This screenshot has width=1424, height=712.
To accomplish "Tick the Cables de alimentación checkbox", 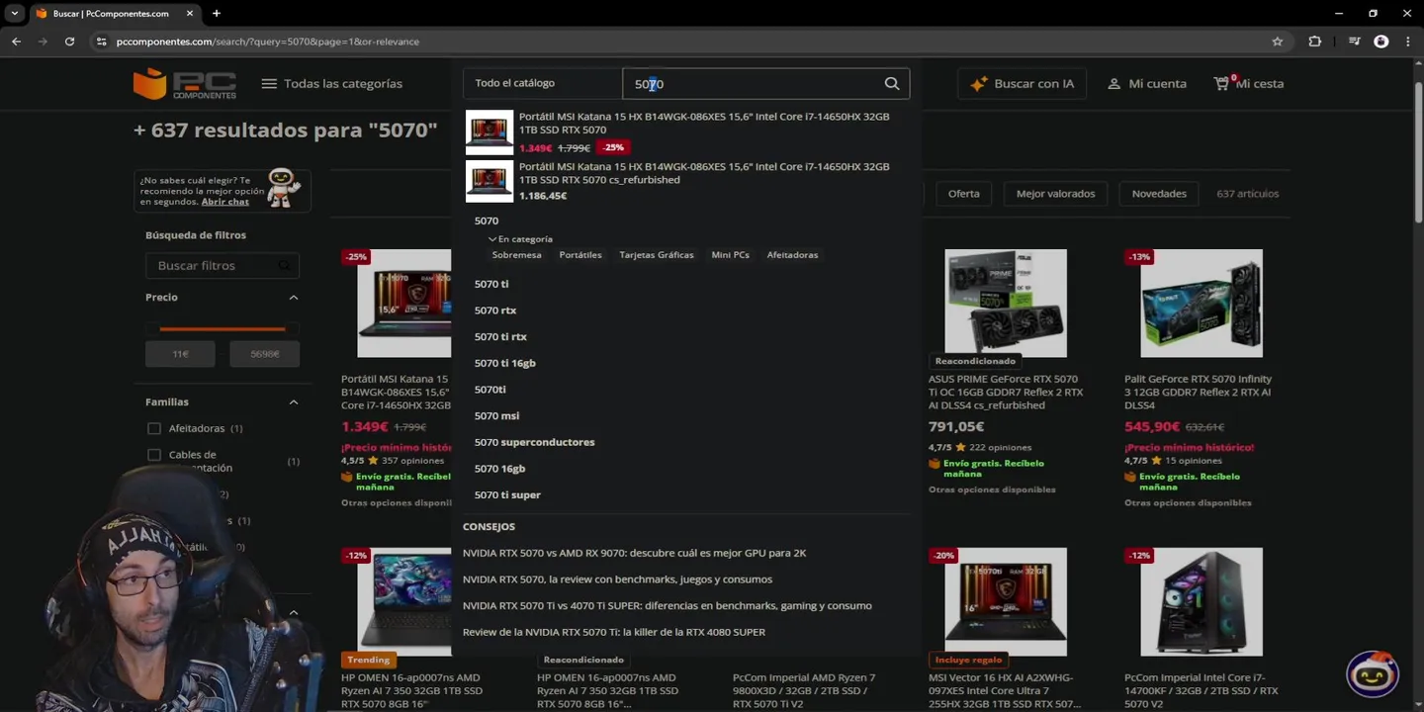I will [x=154, y=455].
